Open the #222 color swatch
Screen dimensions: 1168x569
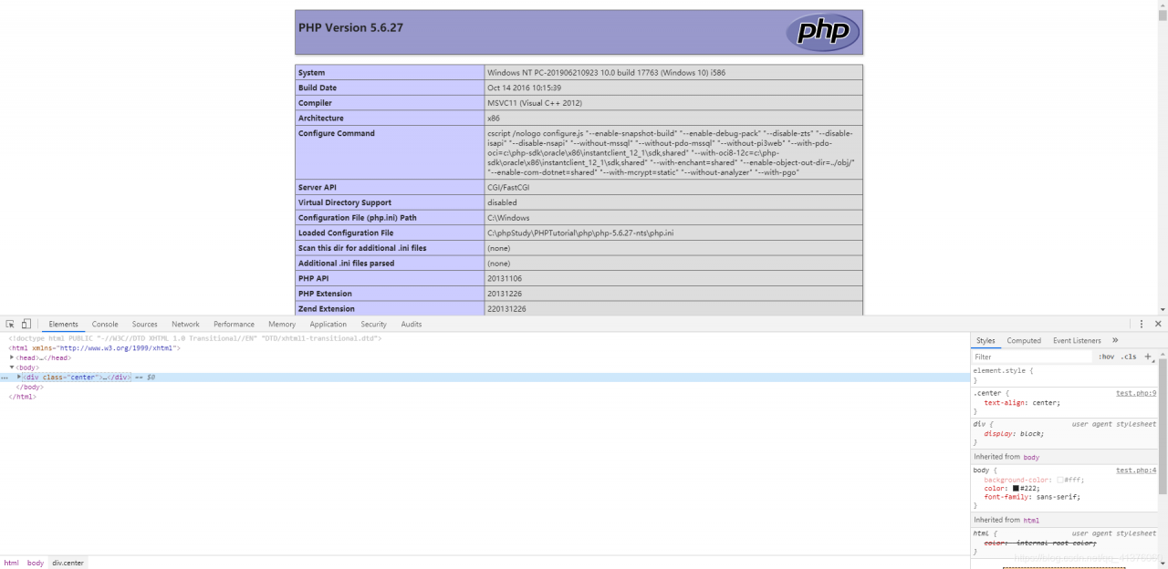[1016, 488]
